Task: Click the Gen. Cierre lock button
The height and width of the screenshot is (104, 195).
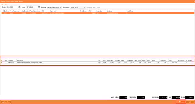Action: 6,102
